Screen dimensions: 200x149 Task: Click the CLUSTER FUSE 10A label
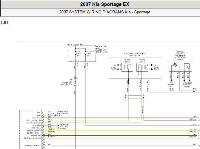coord(90,54)
